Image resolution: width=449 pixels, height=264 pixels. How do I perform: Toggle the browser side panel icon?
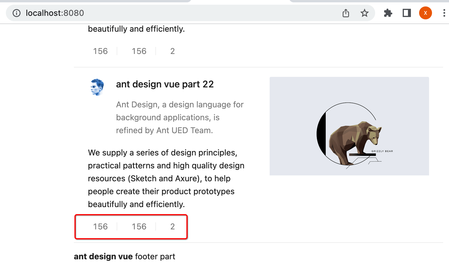407,13
